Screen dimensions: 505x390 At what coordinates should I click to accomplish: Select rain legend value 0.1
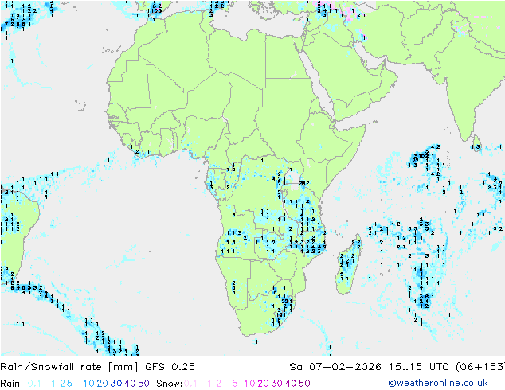tap(34, 384)
